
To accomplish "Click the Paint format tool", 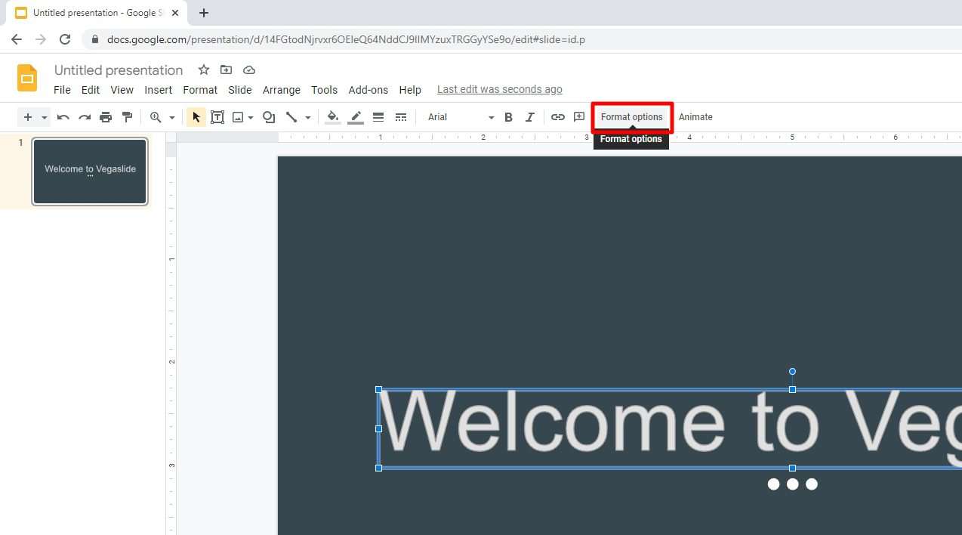I will click(x=127, y=117).
